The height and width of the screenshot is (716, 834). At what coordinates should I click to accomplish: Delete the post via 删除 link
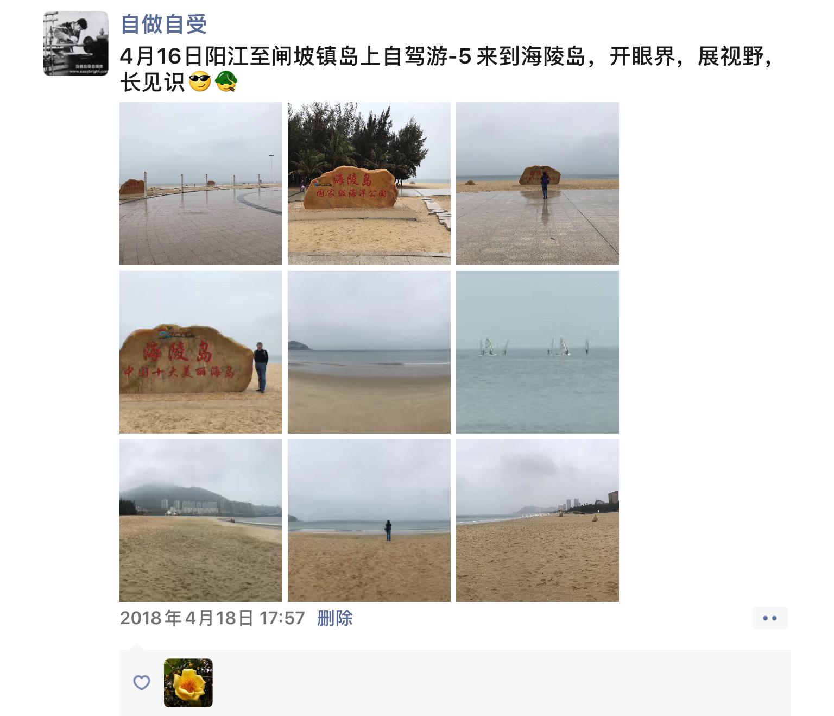(x=335, y=618)
